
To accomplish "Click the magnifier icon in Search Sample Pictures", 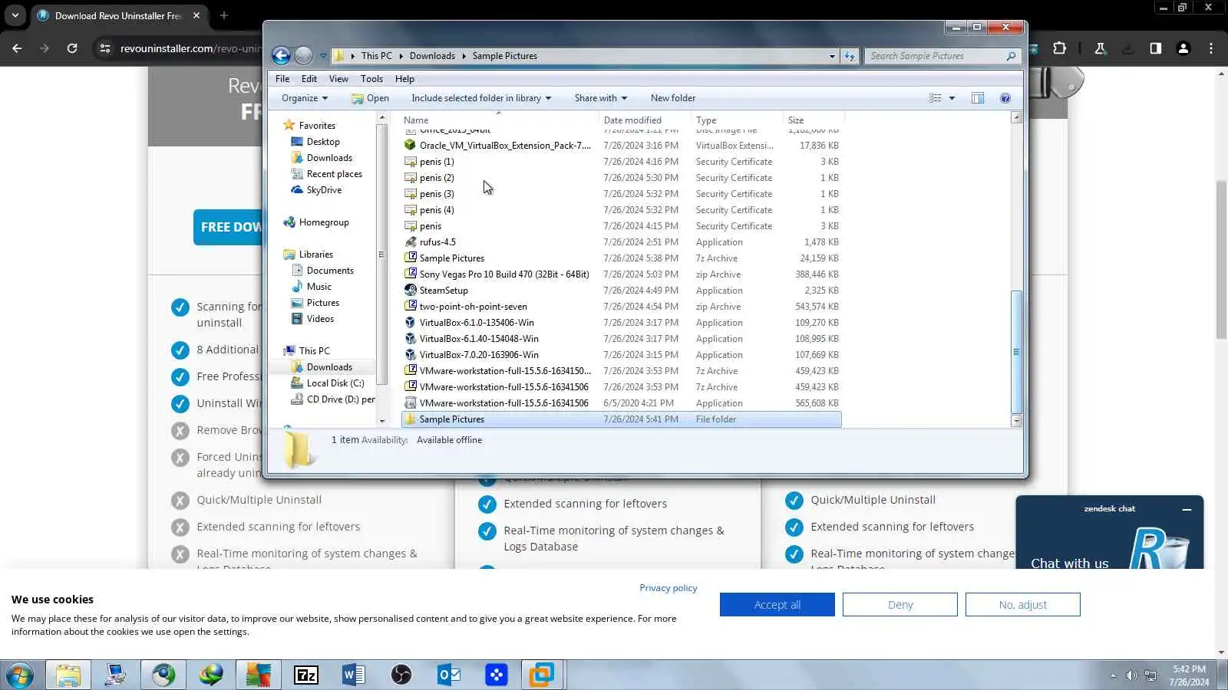I will (x=1011, y=56).
